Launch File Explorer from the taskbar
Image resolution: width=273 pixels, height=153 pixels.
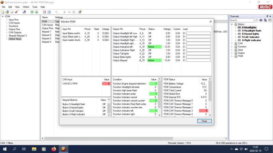pyautogui.click(x=34, y=149)
